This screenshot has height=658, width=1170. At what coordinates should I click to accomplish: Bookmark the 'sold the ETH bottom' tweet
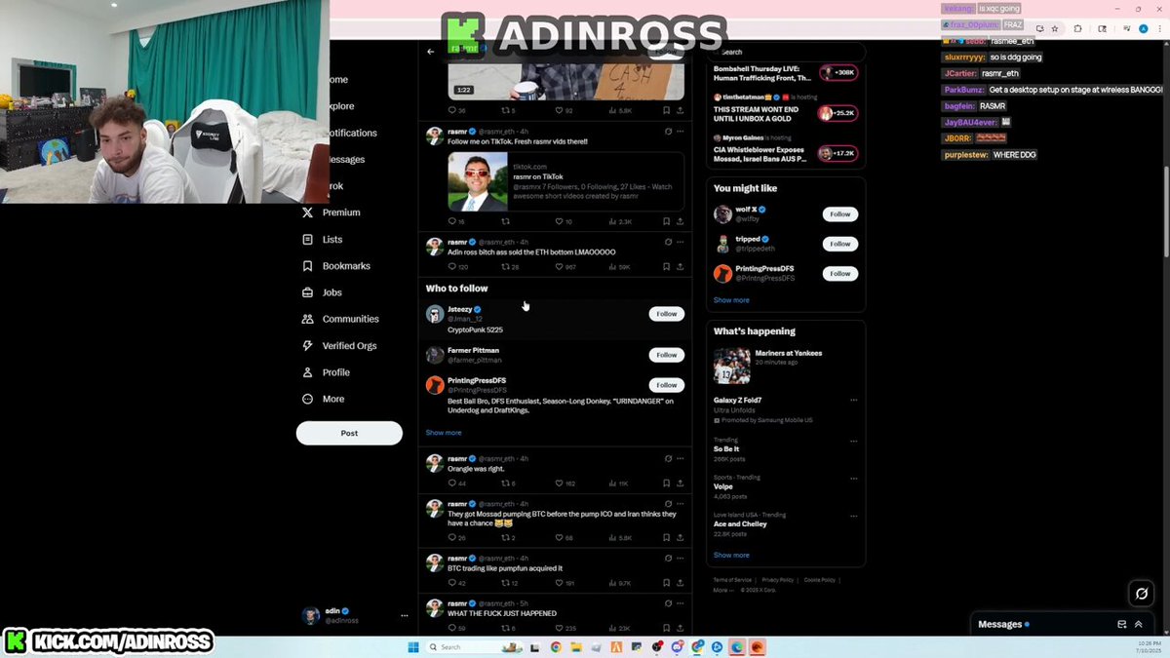click(x=666, y=266)
